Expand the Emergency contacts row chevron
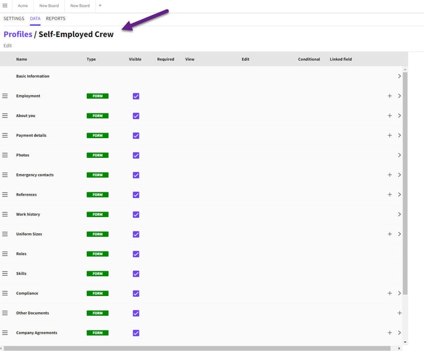This screenshot has width=424, height=351. (399, 175)
